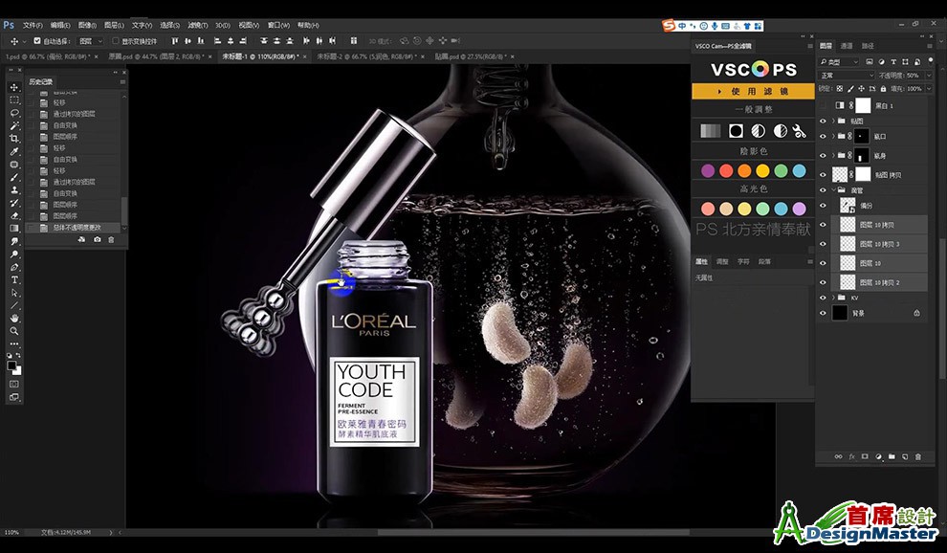Create new document from state icon
This screenshot has width=947, height=553.
[x=81, y=240]
